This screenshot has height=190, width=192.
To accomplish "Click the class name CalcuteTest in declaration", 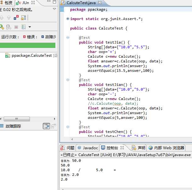I will tap(111, 28).
